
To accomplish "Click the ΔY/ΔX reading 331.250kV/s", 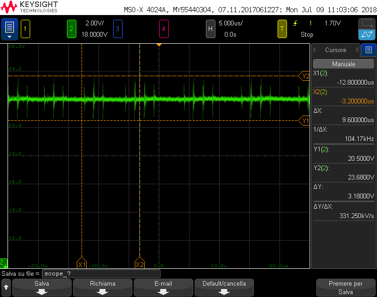I will (x=357, y=216).
